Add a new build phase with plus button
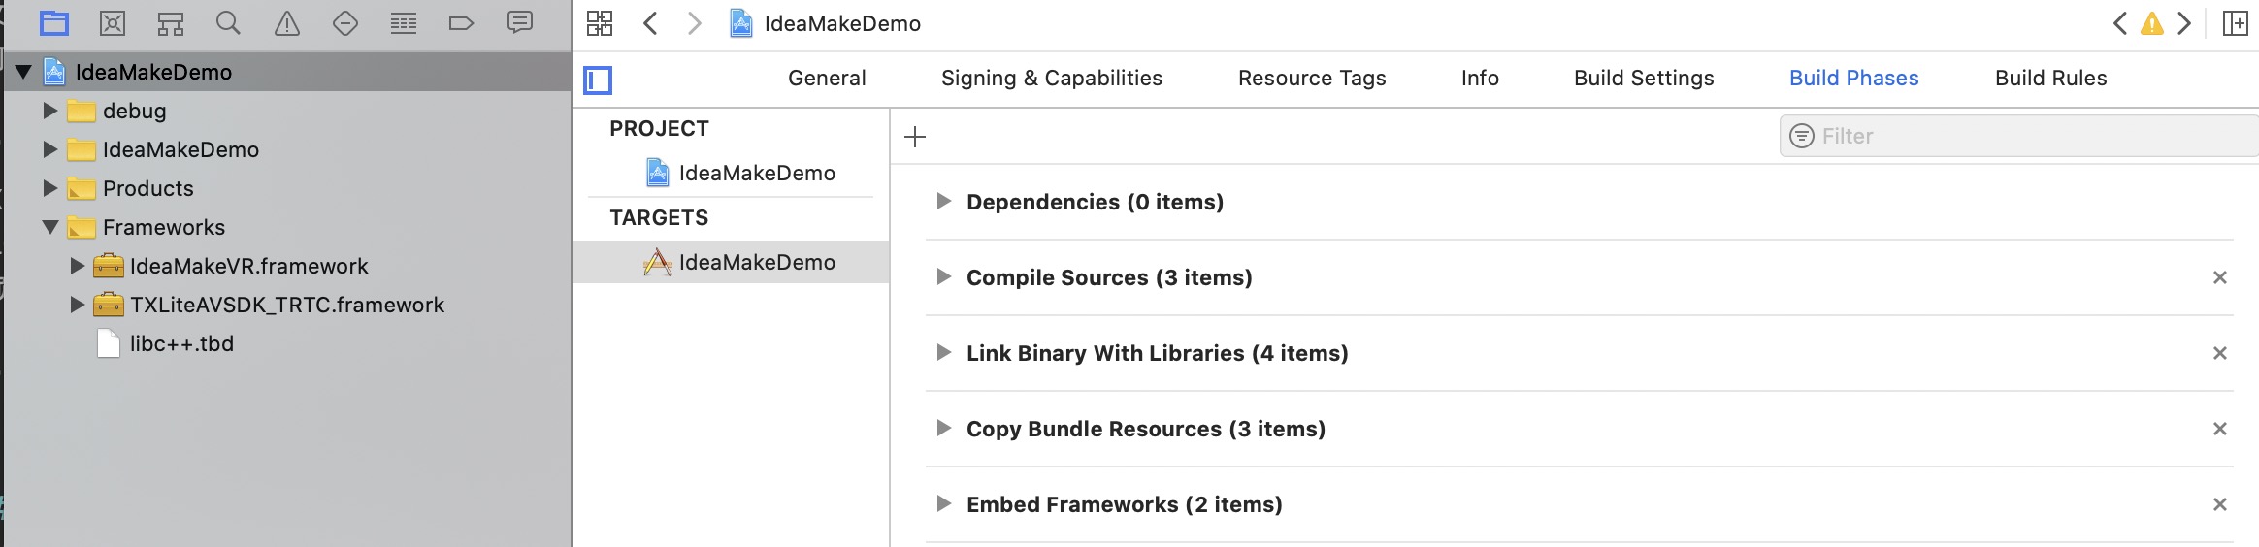 coord(915,137)
